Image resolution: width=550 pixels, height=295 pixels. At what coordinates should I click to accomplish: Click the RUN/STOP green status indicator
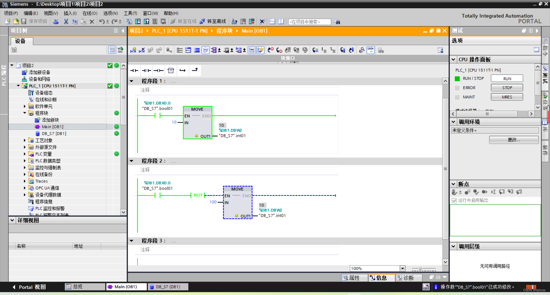pos(457,79)
